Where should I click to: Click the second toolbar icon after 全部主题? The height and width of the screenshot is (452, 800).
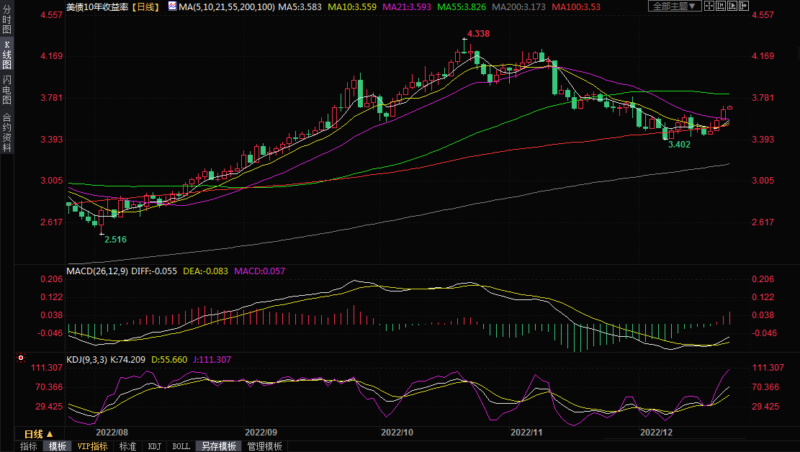(720, 6)
